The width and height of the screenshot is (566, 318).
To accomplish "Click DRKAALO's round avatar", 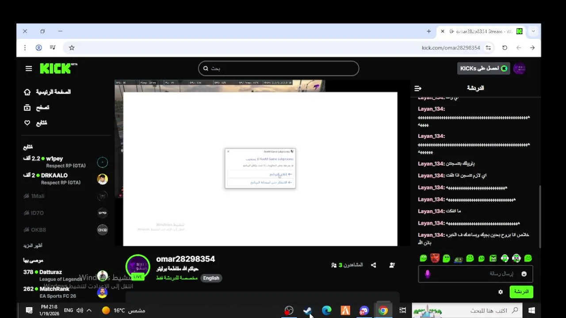I will (102, 179).
